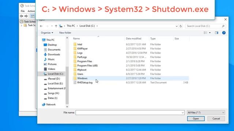
Task: Select the Windows folder
Action: tap(131, 78)
